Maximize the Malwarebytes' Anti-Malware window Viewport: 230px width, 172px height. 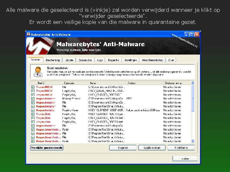(x=191, y=34)
